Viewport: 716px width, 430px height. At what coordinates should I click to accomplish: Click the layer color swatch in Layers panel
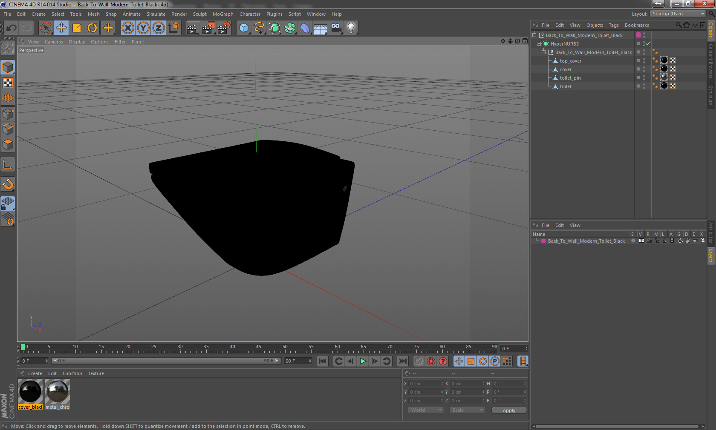click(543, 241)
